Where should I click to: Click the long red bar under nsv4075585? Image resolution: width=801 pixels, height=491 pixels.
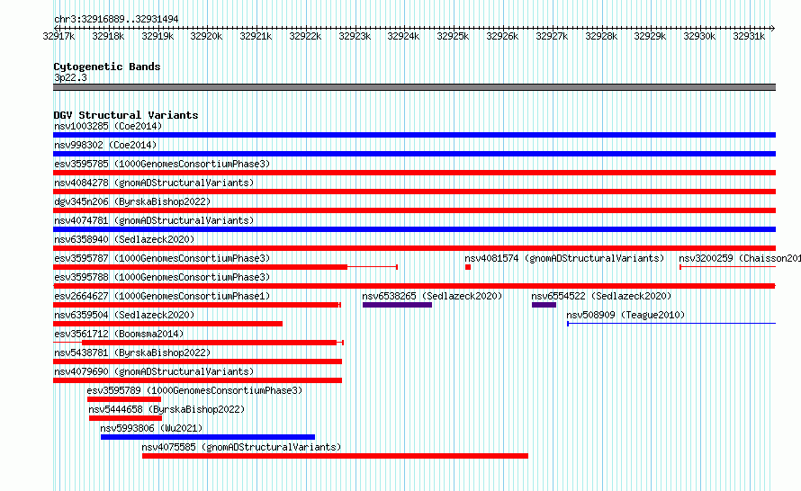335,456
